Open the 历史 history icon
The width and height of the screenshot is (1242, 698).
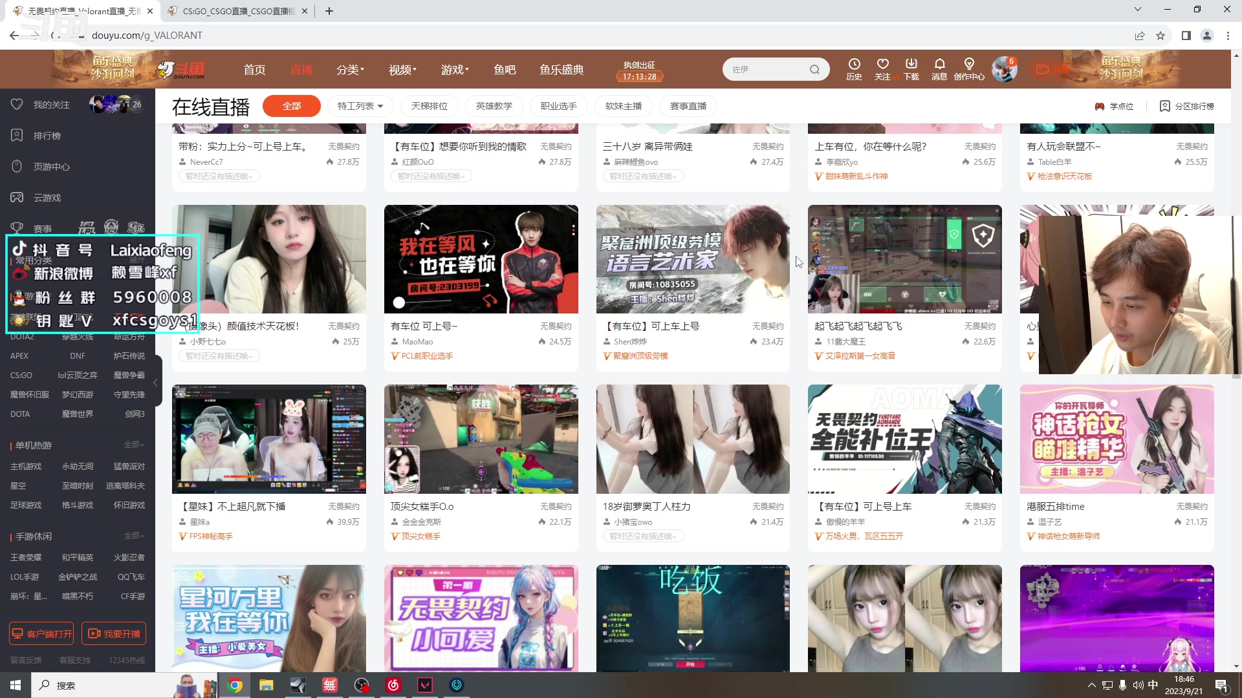click(854, 69)
